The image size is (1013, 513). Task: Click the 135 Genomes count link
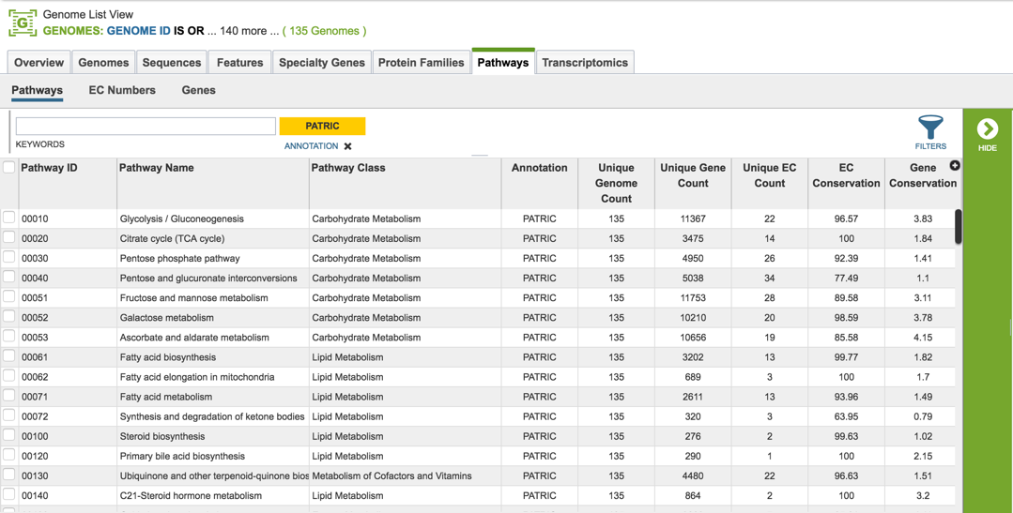pos(324,30)
